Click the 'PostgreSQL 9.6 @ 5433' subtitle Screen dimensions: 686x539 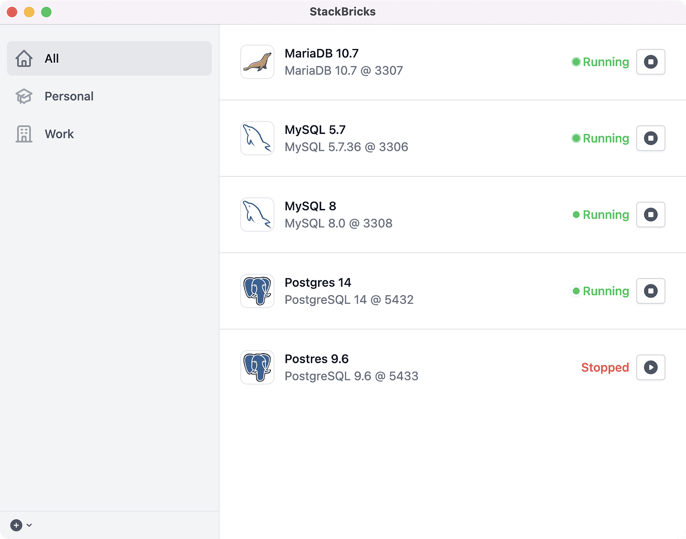[351, 376]
